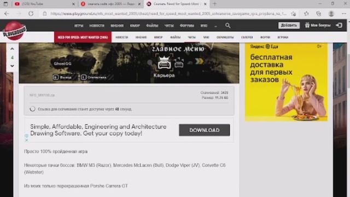This screenshot has height=197, width=350.
Task: Click the DOWNLOAD ad button
Action: coord(204,130)
